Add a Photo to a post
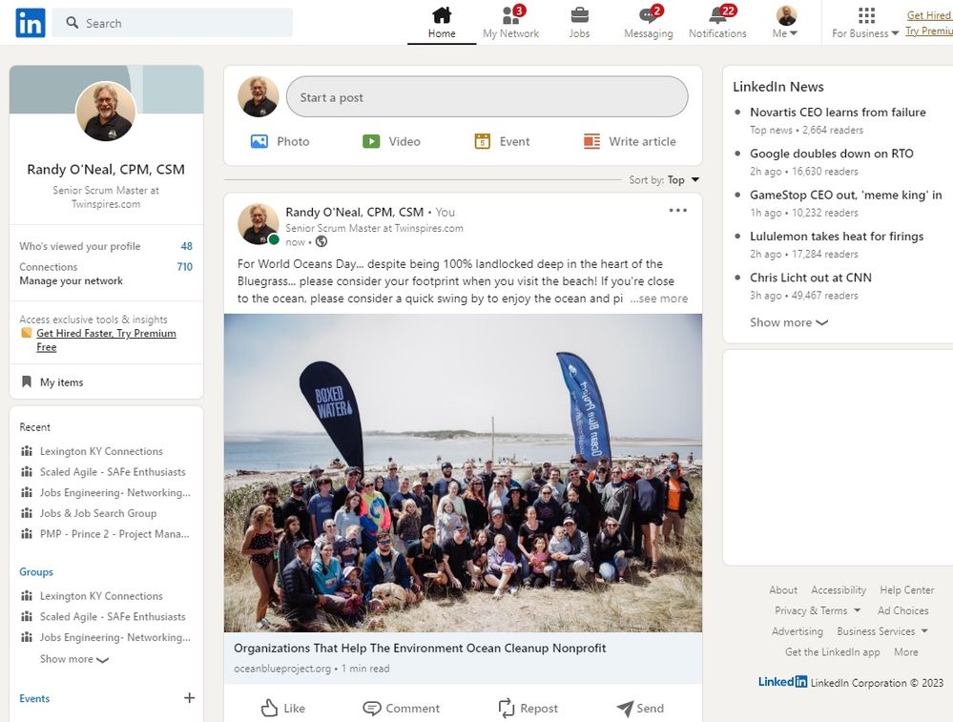The image size is (953, 722). [x=280, y=141]
